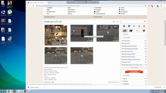The image size is (166, 93).
Task: Open Lamborghini Huracan Performante 2018 link
Action: click(131, 59)
